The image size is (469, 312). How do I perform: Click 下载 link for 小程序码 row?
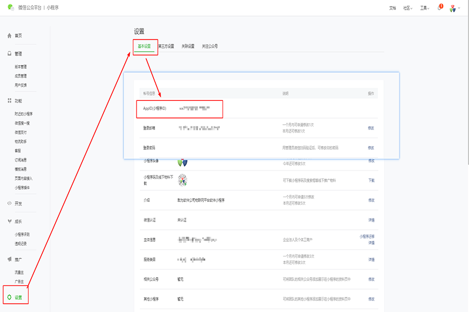click(371, 180)
